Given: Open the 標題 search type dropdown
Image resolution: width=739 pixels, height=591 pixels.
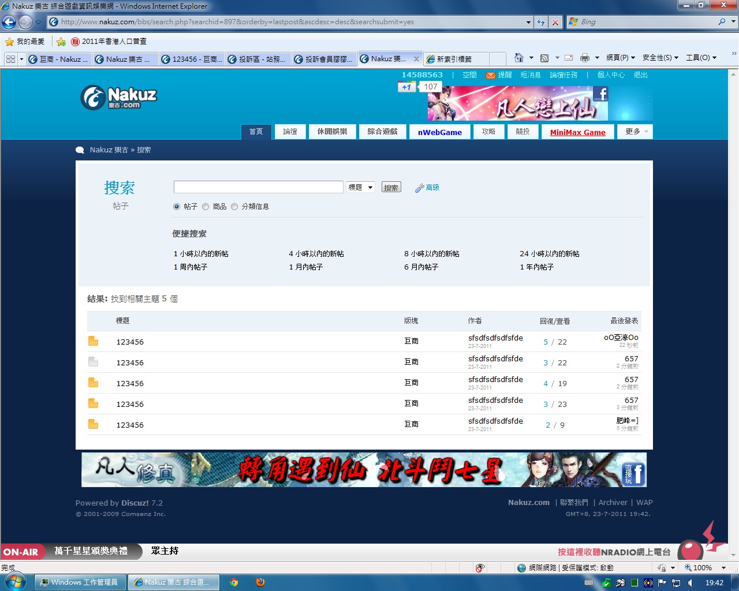Looking at the screenshot, I should point(360,187).
